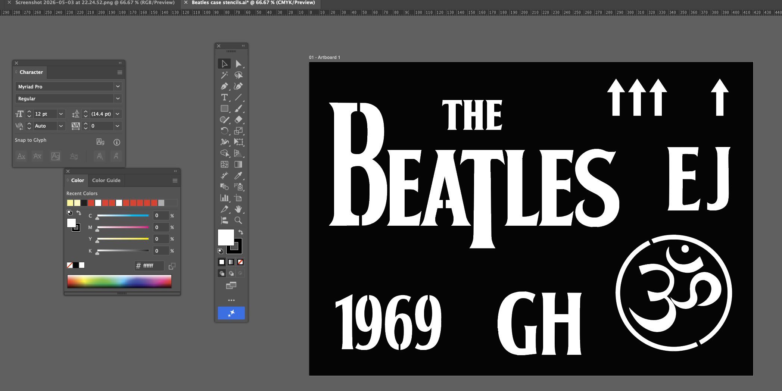Collapse the toolbar with double arrows
The width and height of the screenshot is (782, 391).
243,46
